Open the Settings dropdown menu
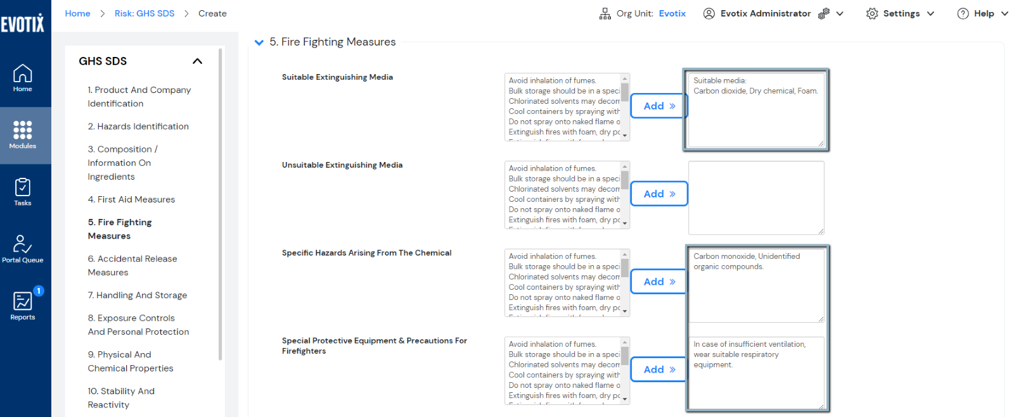The height and width of the screenshot is (417, 1014). [900, 14]
